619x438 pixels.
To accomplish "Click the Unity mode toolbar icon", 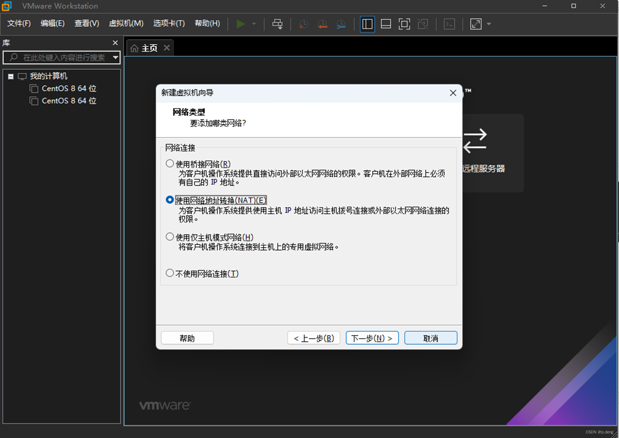I will (x=423, y=24).
